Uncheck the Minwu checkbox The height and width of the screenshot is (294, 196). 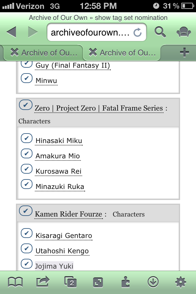(x=27, y=78)
